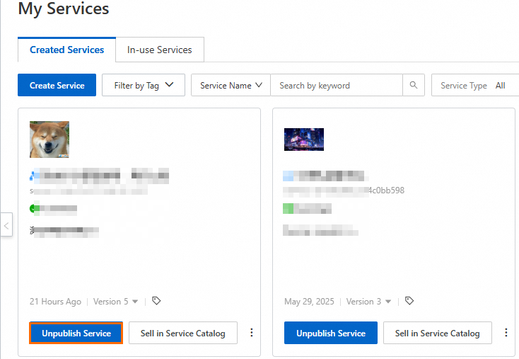
Task: Click tag icon on second service card
Action: tap(409, 301)
